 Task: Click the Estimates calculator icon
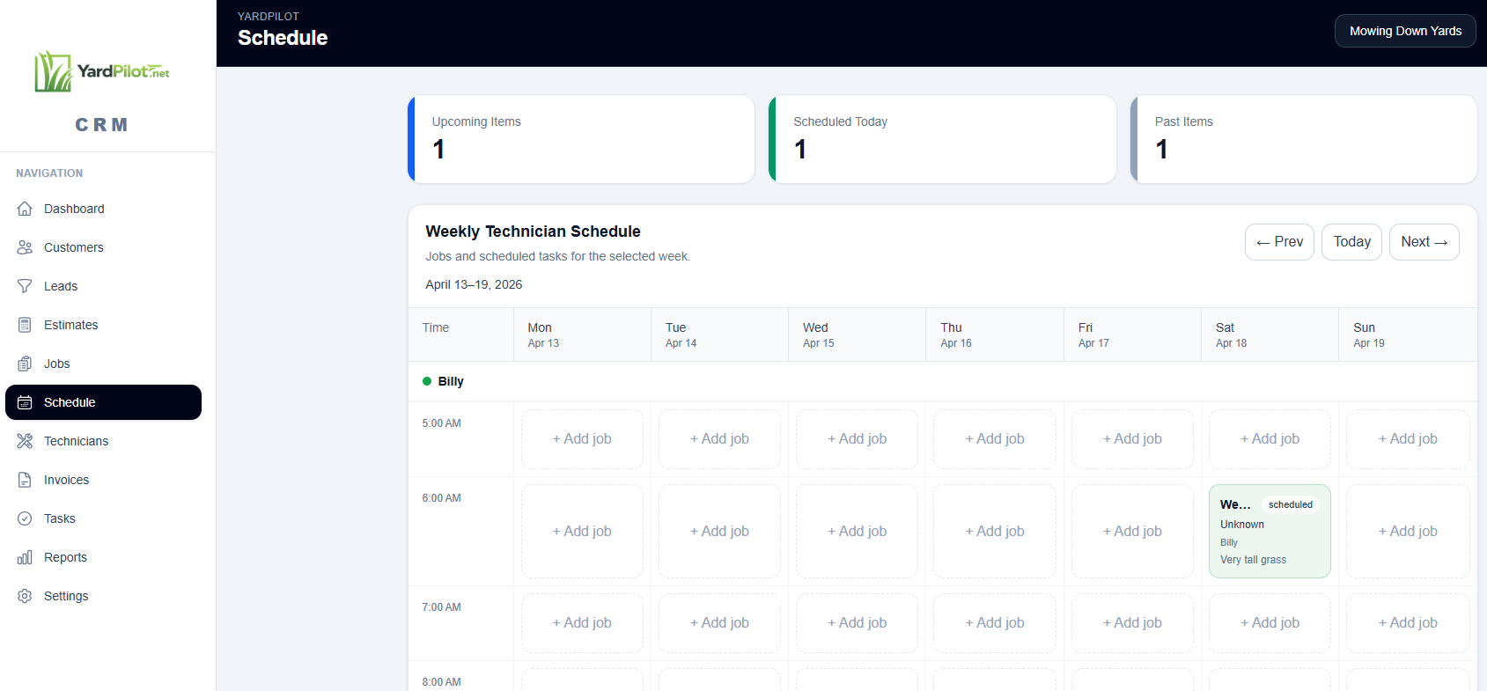pyautogui.click(x=25, y=325)
